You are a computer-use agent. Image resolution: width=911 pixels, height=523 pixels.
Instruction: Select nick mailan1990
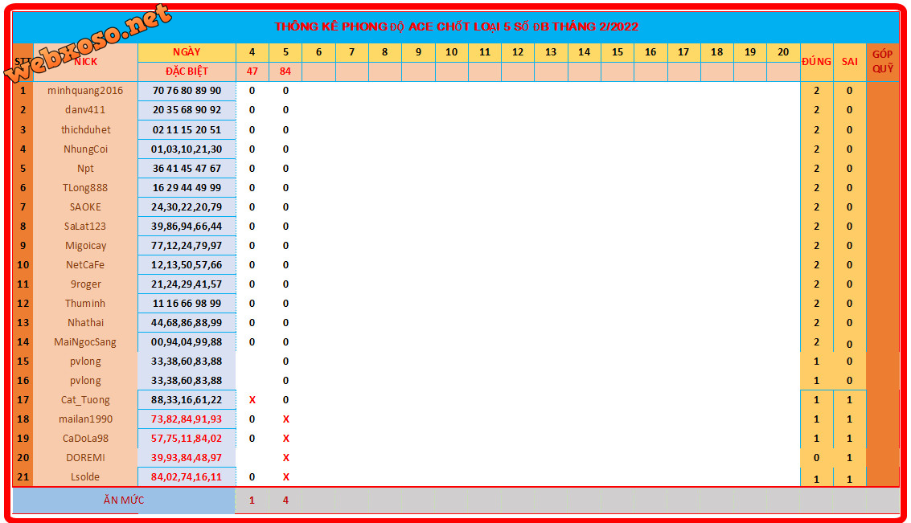pos(85,419)
